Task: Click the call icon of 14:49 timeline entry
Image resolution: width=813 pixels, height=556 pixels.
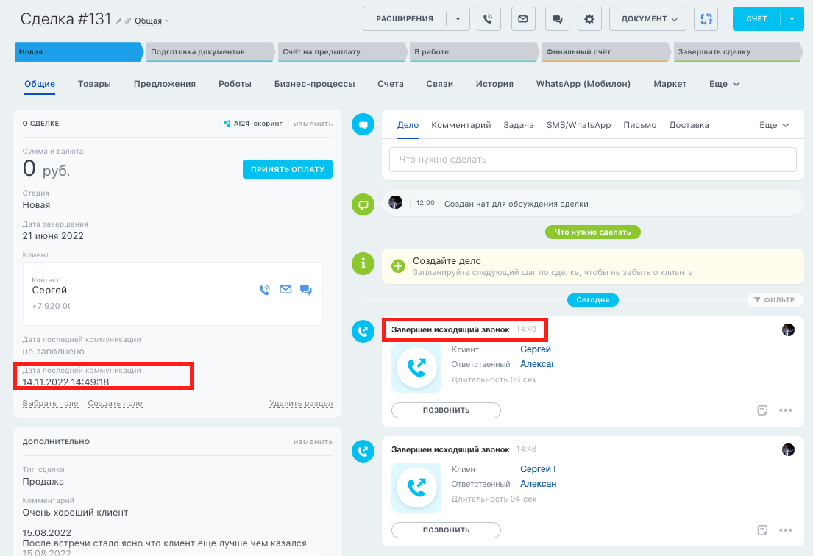Action: tap(363, 331)
